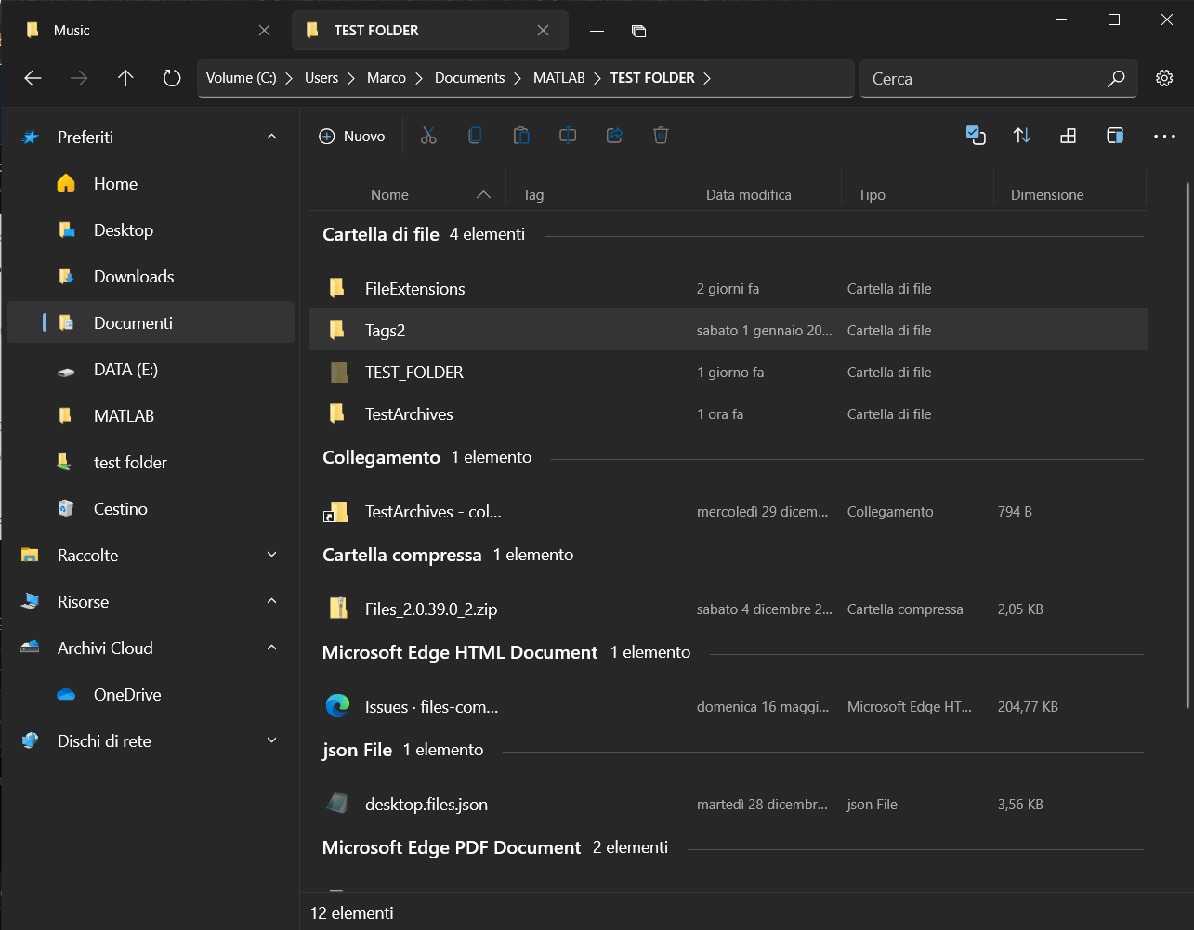Select the Home item in sidebar
1194x930 pixels.
151,184
